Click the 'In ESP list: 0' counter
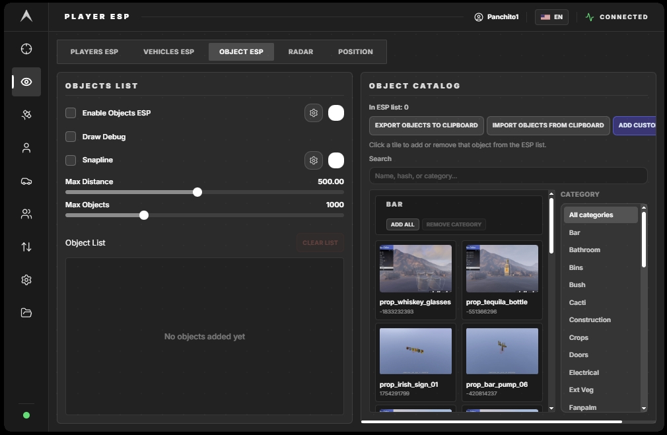Viewport: 667px width, 435px height. pos(389,107)
